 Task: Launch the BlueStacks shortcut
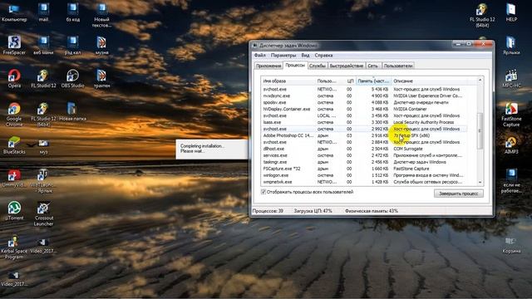(14, 145)
